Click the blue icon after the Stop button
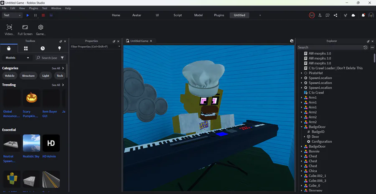 [x=51, y=15]
